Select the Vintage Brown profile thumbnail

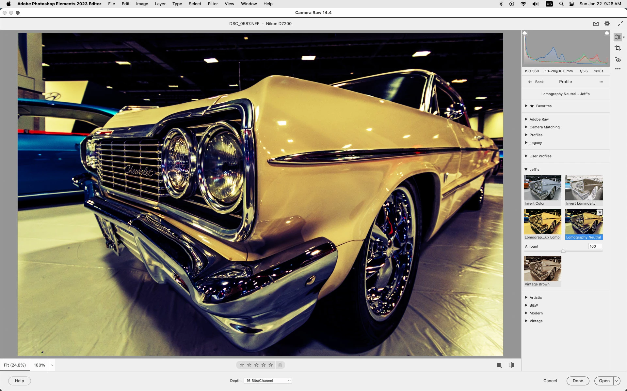click(x=542, y=268)
